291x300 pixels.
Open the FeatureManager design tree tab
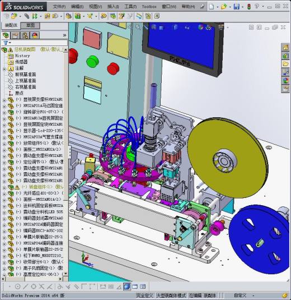(6, 35)
